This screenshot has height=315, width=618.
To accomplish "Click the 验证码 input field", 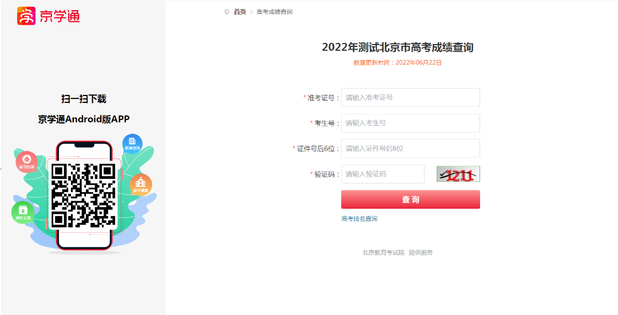I will pos(382,174).
